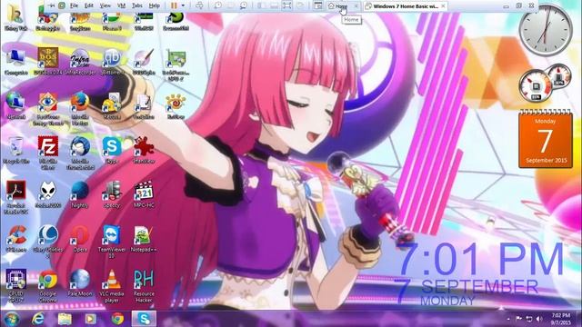Suspend the VM using the pause button
This screenshot has height=327, width=582.
pos(174,5)
